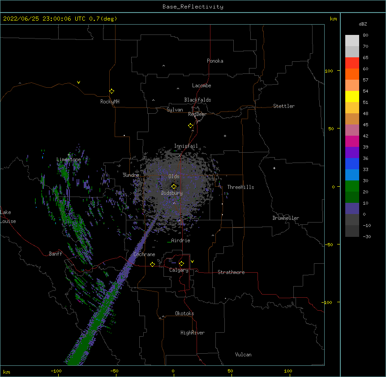Image resolution: width=386 pixels, height=377 pixels.
Task: Click the Okotoks town label
Action: (184, 313)
